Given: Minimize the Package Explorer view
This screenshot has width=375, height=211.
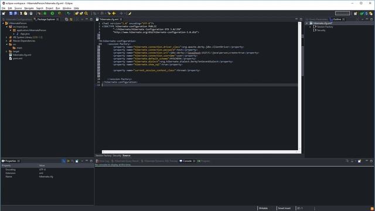Looking at the screenshot, I should [x=87, y=19].
